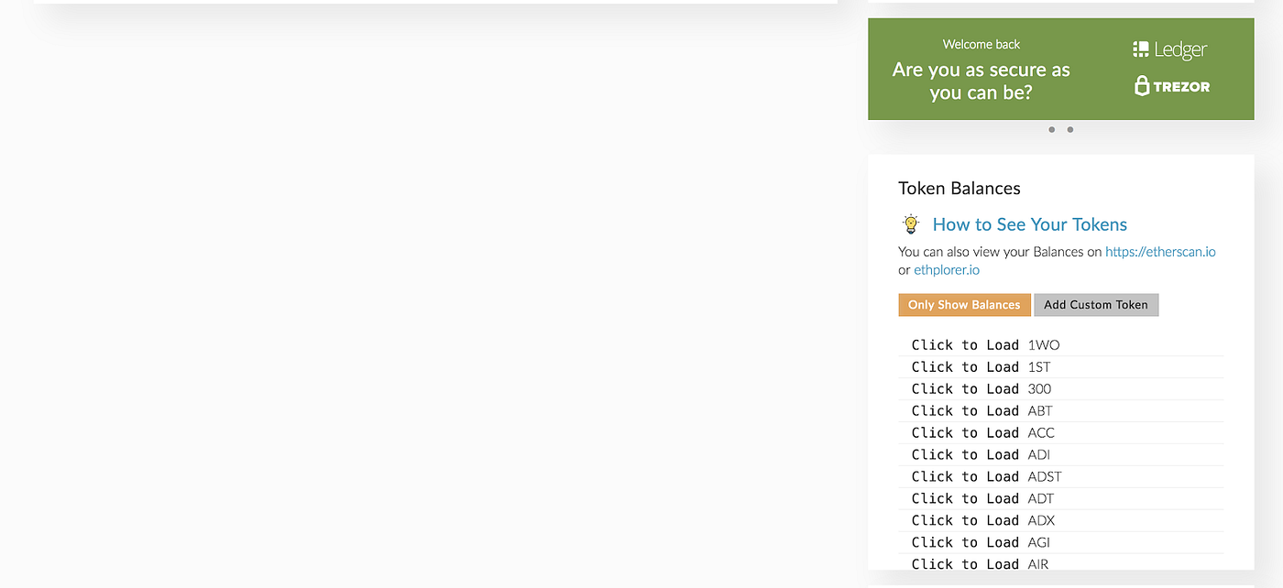Visit the ethplorer.io link

947,270
